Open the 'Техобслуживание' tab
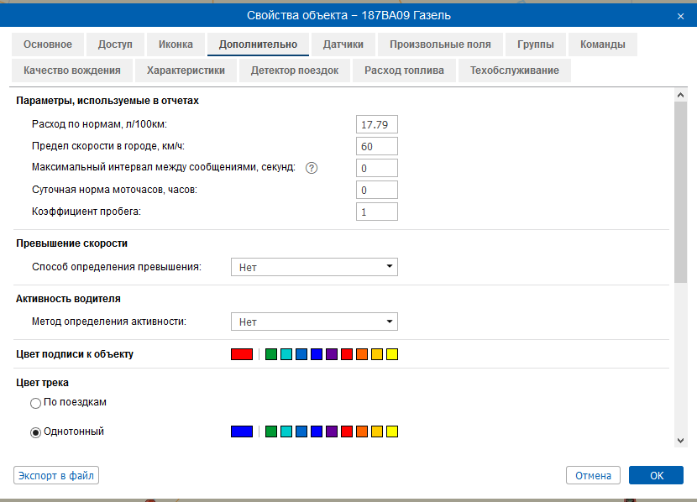The image size is (697, 502). coord(515,71)
